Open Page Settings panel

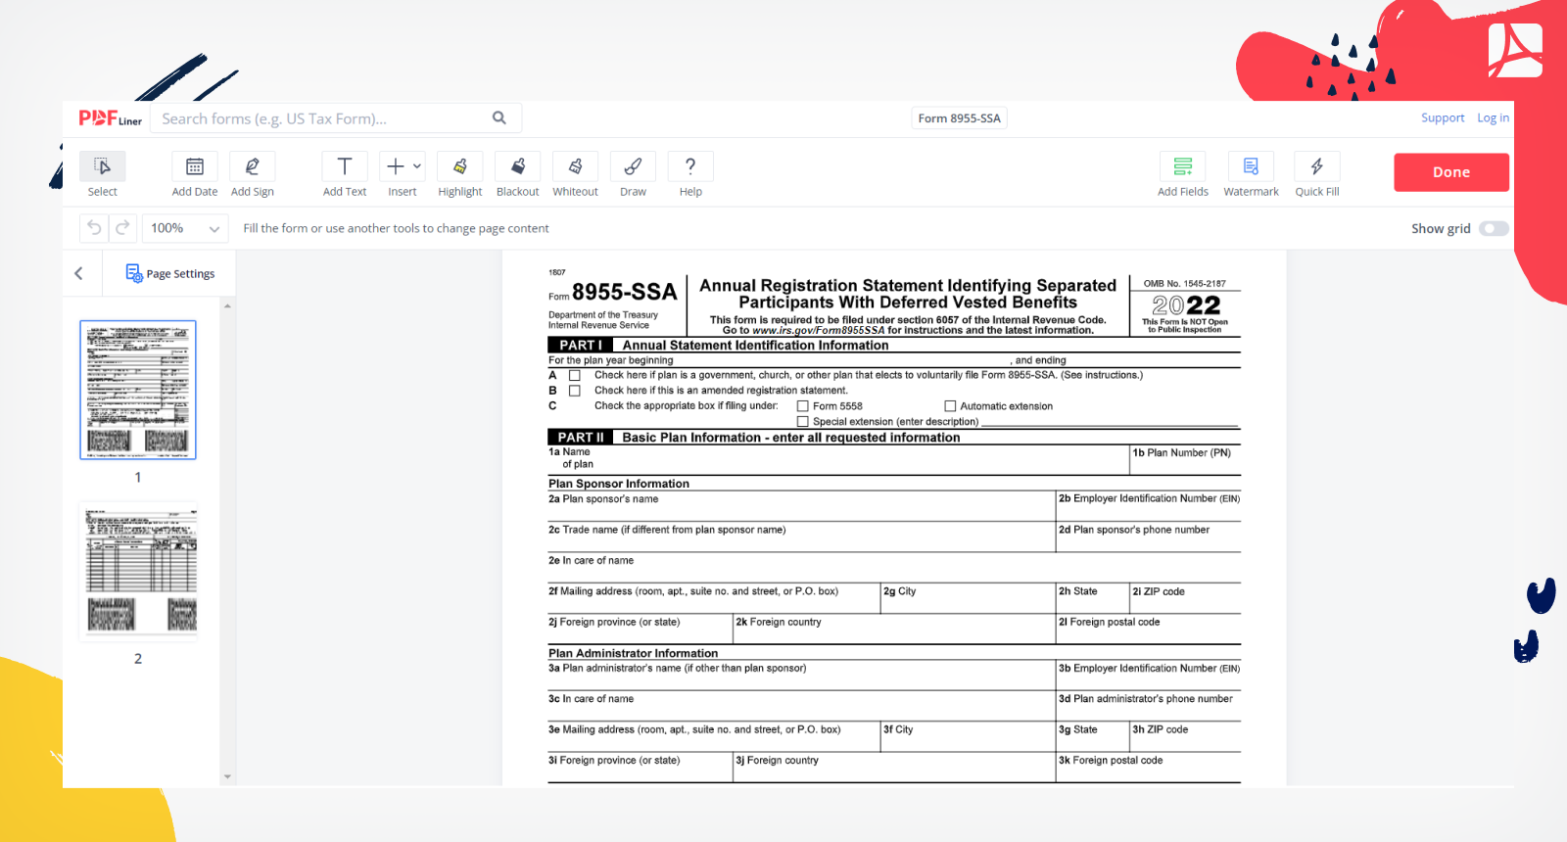coord(170,274)
